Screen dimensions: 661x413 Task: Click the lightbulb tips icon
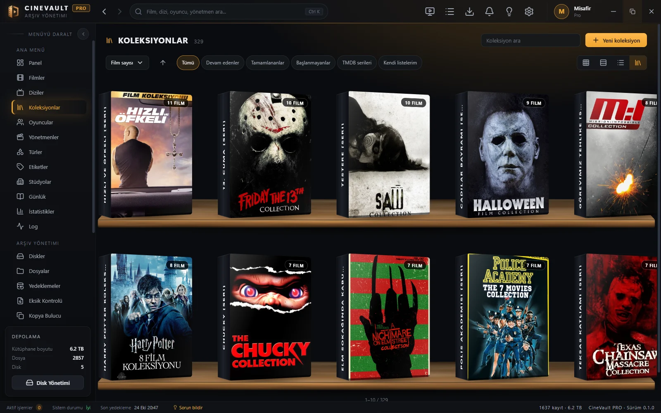click(509, 12)
